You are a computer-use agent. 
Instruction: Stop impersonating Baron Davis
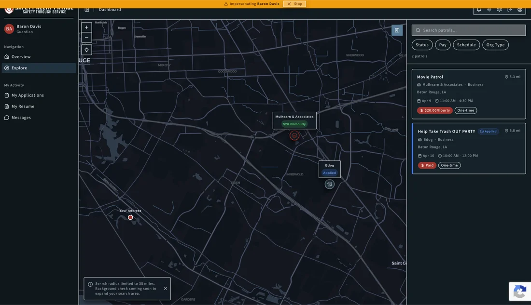tap(294, 4)
